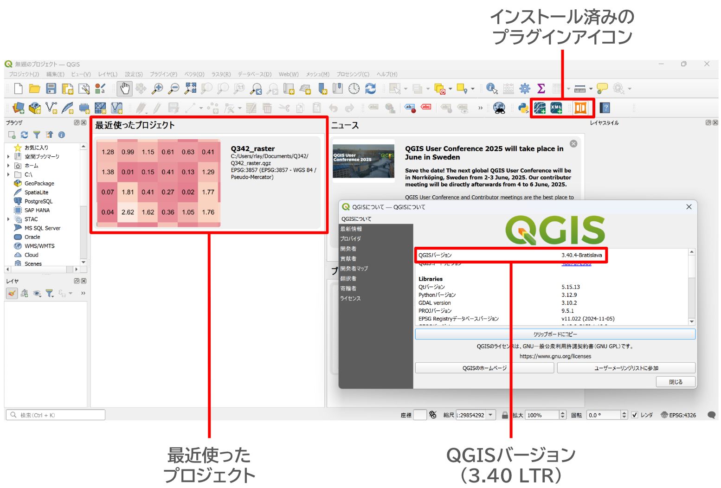Select the Zoom Out magnifier tool
This screenshot has height=488, width=721.
point(174,88)
